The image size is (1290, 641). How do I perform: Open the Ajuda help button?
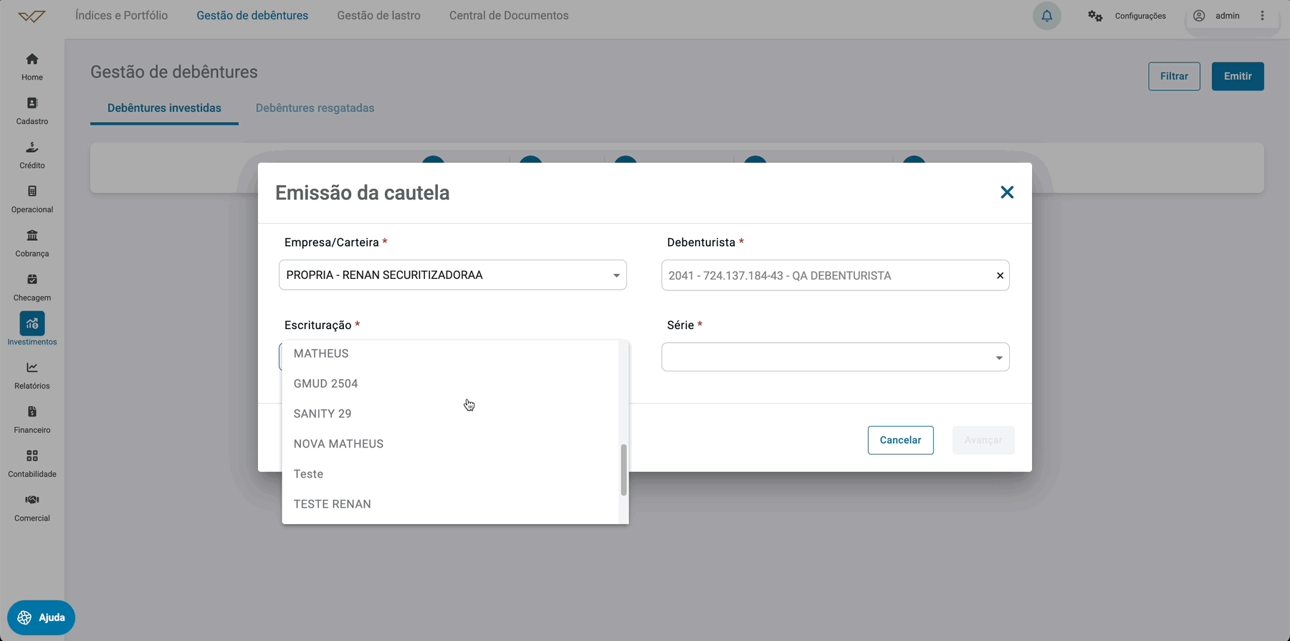[41, 617]
